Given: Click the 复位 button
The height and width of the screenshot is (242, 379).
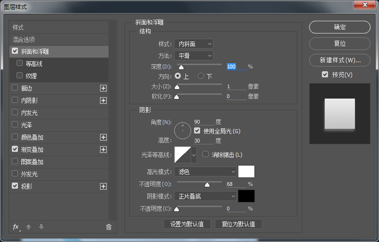Looking at the screenshot, I should (340, 43).
